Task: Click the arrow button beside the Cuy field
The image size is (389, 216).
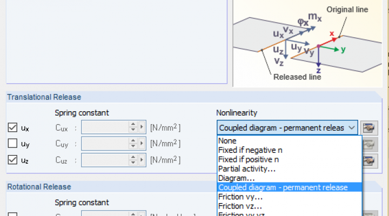Action: (142, 144)
